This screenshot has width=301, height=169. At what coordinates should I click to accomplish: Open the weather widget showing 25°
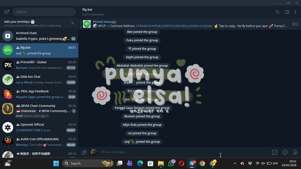click(8, 163)
